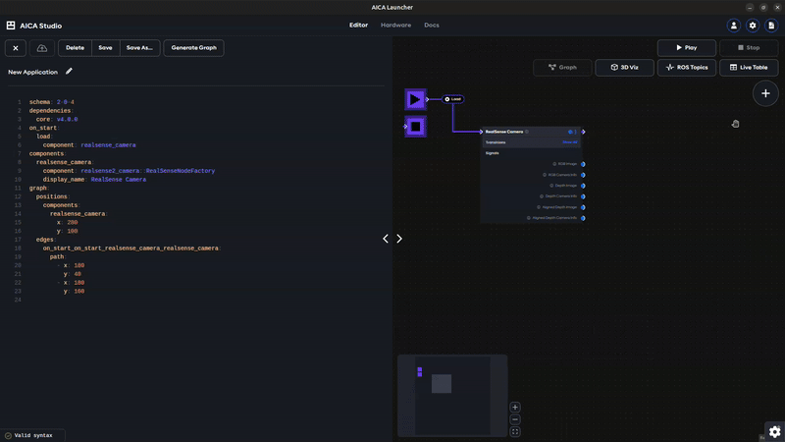Click Aligned Depth Camera Info output port
Screen dimensions: 785x442
pyautogui.click(x=583, y=218)
